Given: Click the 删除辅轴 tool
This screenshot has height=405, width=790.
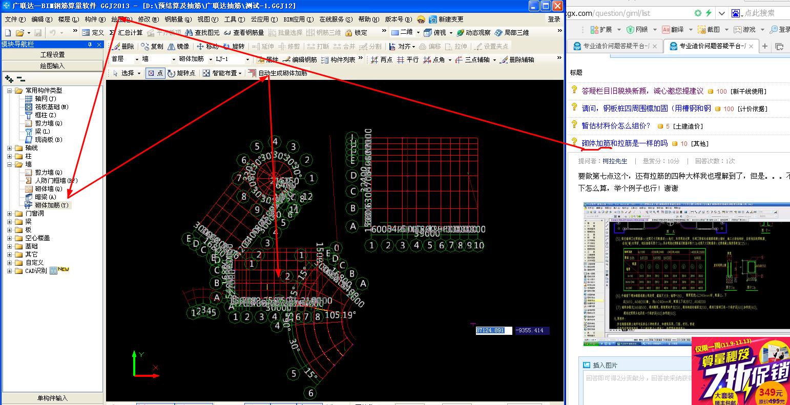Looking at the screenshot, I should coord(517,59).
